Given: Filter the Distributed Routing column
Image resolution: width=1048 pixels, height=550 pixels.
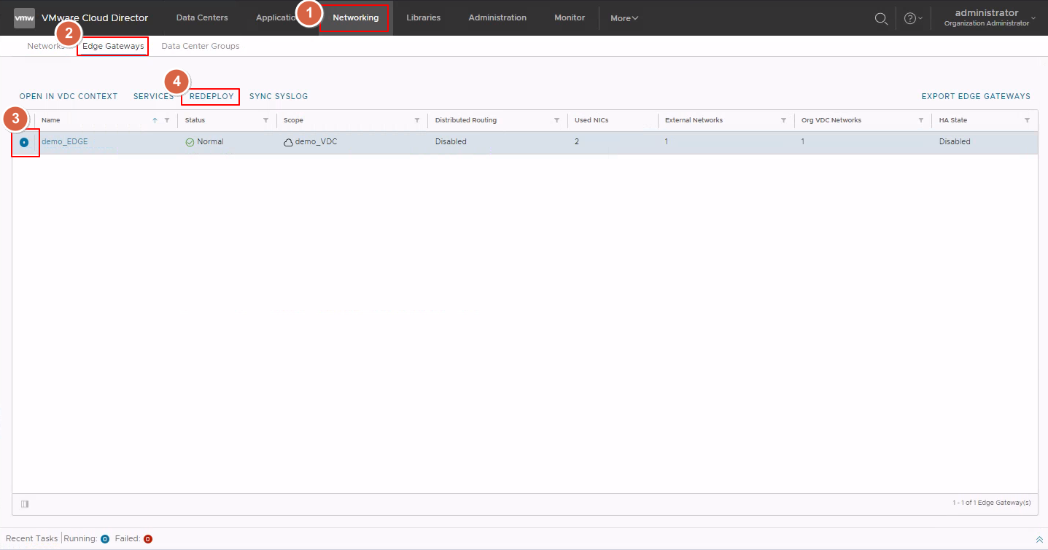Looking at the screenshot, I should [556, 120].
